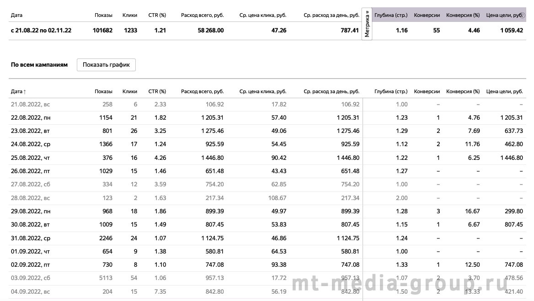Sort by 'Клики' in the lower table
Image resolution: width=534 pixels, height=301 pixels.
coord(130,91)
